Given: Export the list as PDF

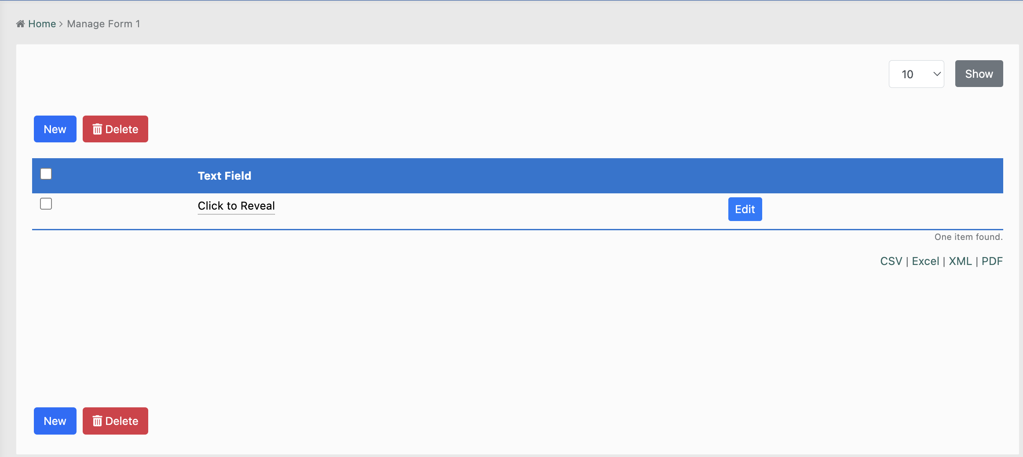Looking at the screenshot, I should coord(992,261).
